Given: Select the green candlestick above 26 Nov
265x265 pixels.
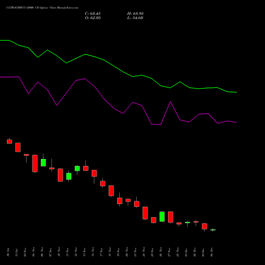Looking at the screenshot, I should [162, 216].
